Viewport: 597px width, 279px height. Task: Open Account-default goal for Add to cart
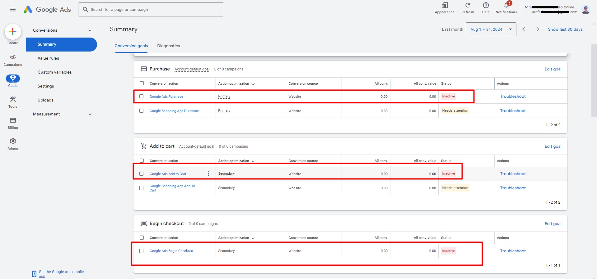[197, 146]
